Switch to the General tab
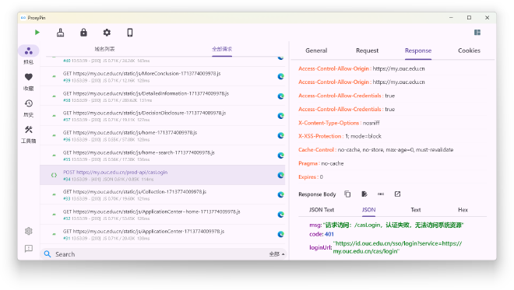514x290 pixels. tap(316, 51)
